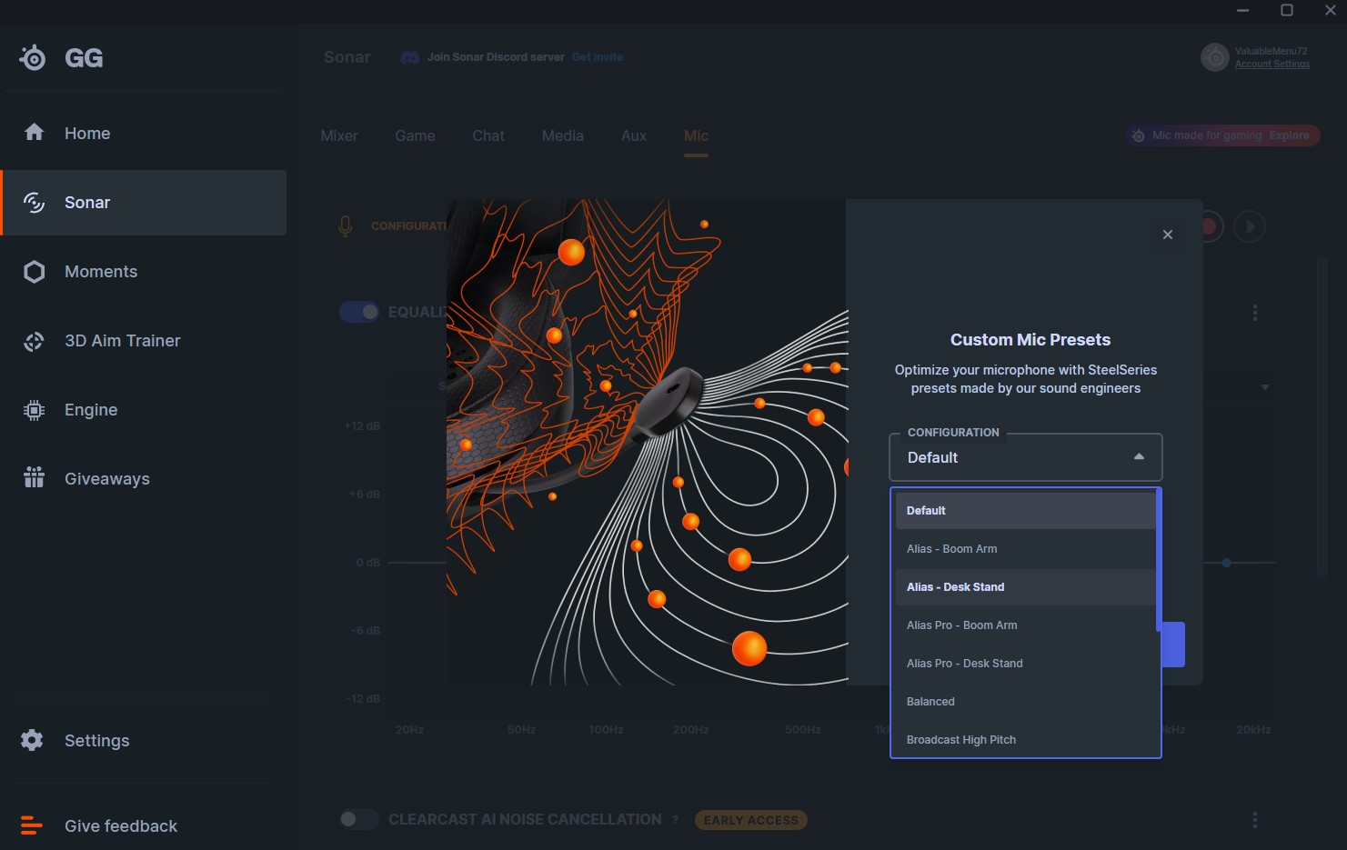Open the Engine section

[x=90, y=410]
